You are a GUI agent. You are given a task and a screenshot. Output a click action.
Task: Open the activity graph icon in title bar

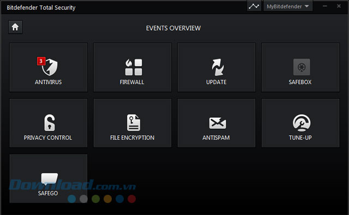click(x=254, y=6)
